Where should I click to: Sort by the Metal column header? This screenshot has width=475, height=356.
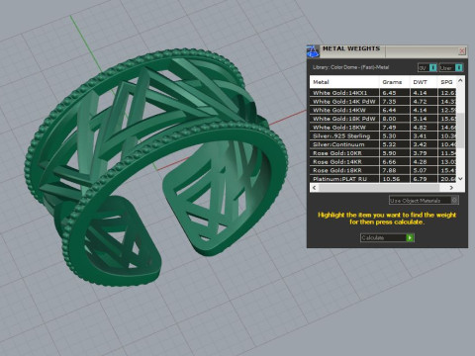[344, 82]
